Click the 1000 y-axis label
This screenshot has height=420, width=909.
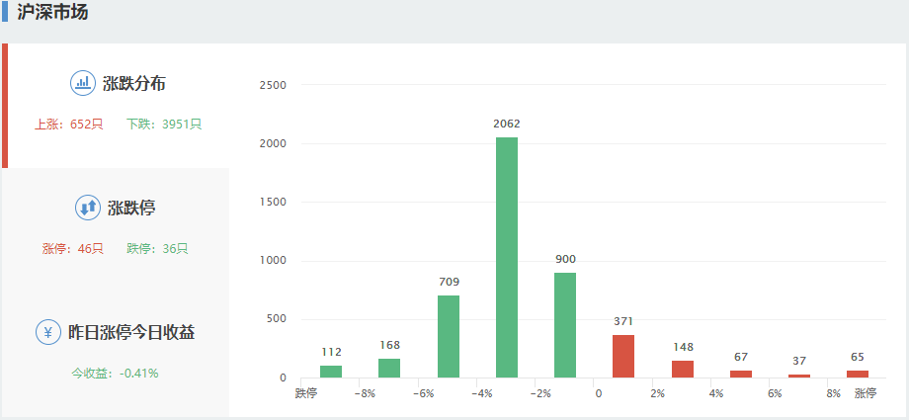(273, 261)
